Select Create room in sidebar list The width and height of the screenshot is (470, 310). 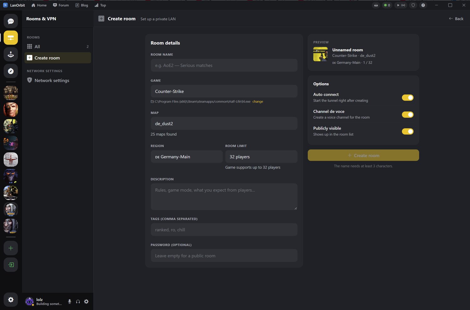click(58, 58)
